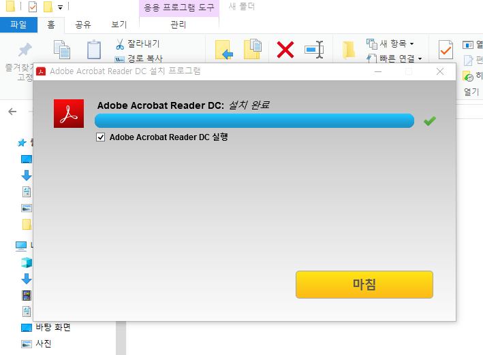Image resolution: width=483 pixels, height=355 pixels.
Task: Click the properties checkmark icon in ribbon
Action: 446,50
